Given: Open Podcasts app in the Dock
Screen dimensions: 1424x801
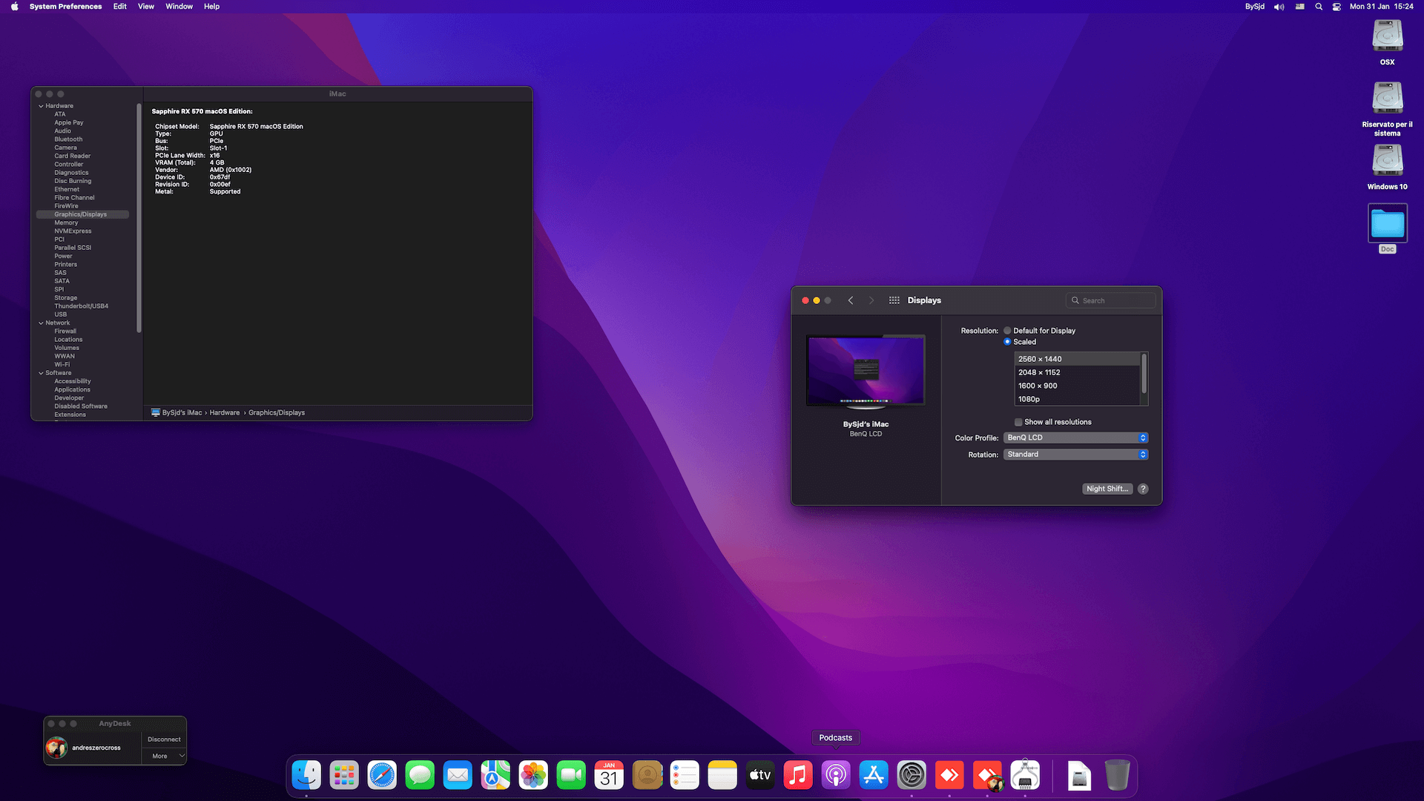Looking at the screenshot, I should [x=836, y=776].
